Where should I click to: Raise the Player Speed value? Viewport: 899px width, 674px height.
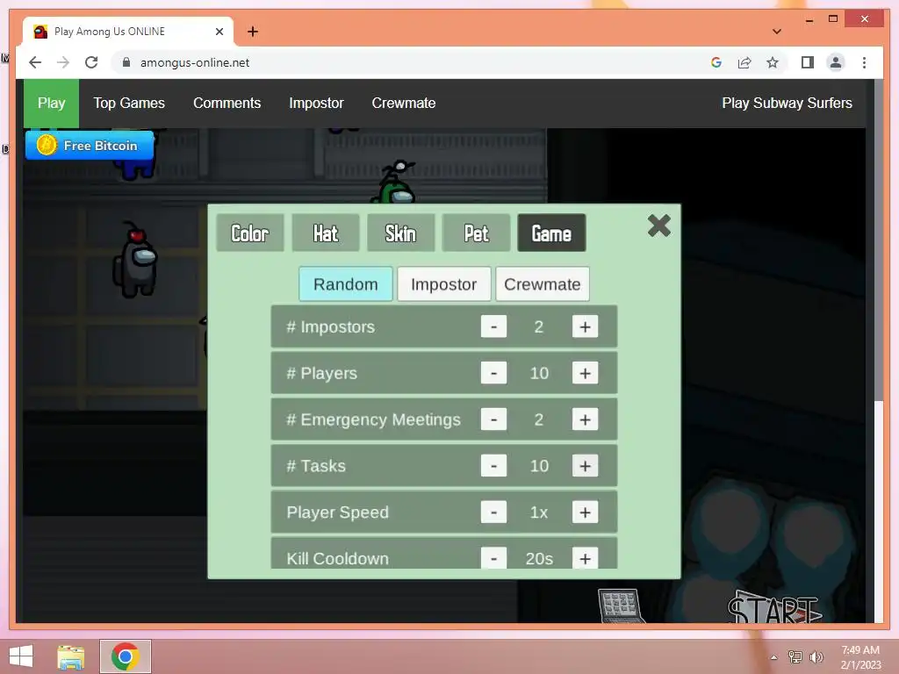585,513
